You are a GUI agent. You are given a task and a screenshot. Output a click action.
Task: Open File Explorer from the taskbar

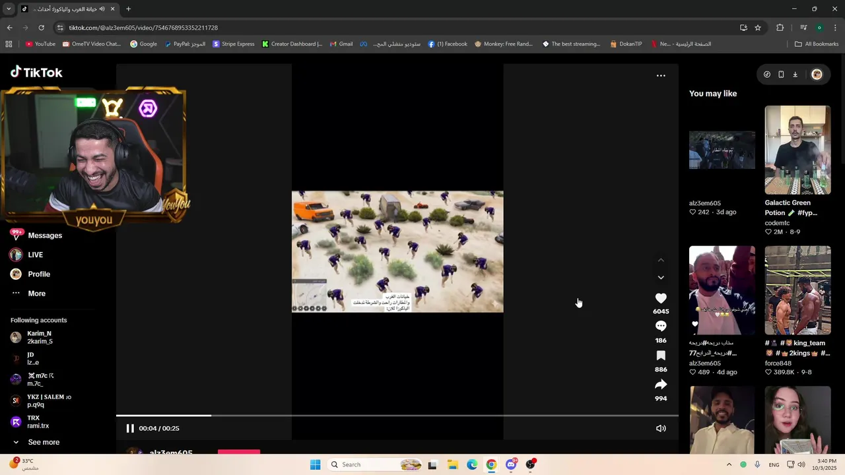[x=453, y=464]
